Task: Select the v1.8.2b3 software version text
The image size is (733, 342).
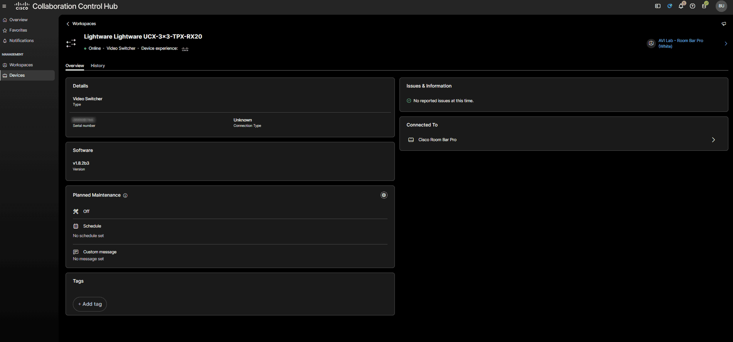Action: coord(81,163)
